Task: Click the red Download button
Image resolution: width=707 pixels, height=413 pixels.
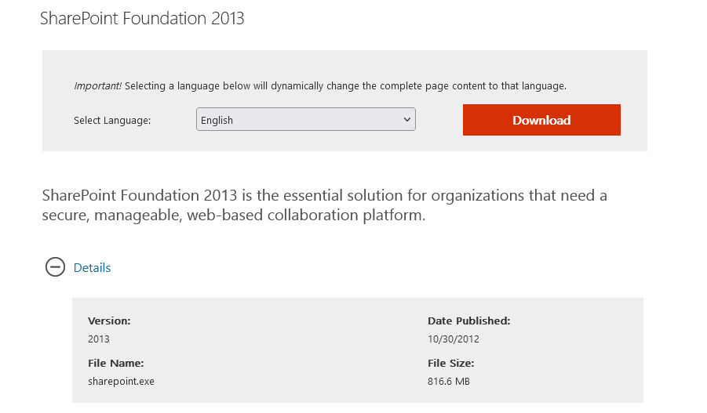Action: tap(541, 120)
